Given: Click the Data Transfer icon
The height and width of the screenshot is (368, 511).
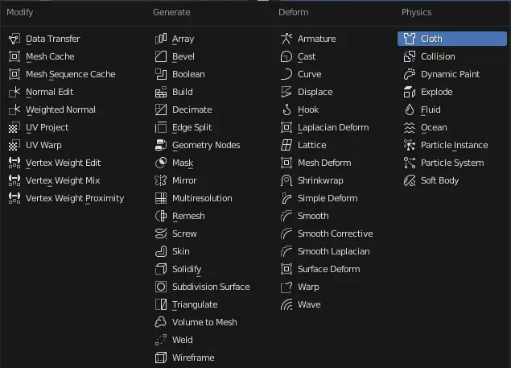Looking at the screenshot, I should click(x=14, y=39).
